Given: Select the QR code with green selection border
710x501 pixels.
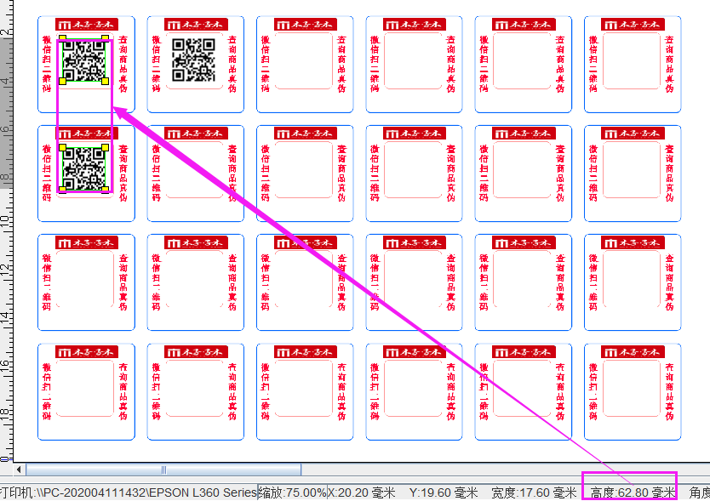Looking at the screenshot, I should (84, 61).
